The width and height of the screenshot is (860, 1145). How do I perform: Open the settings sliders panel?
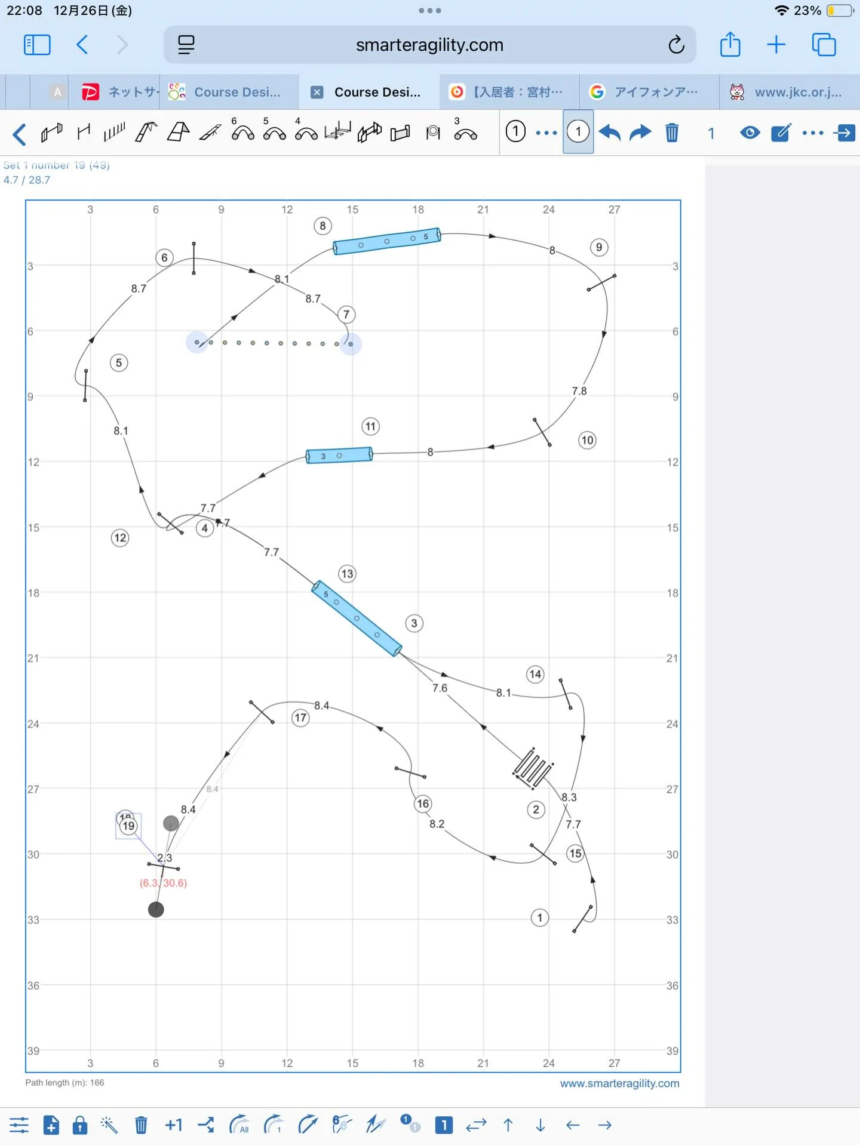pyautogui.click(x=19, y=1125)
